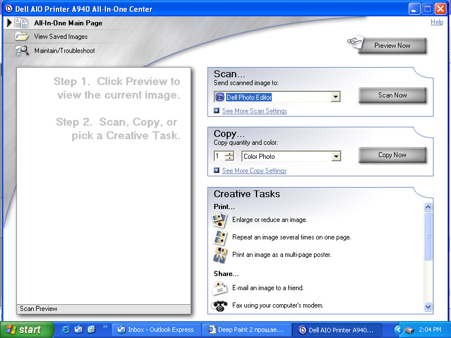Increase copy quantity with the up arrow
451x338 pixels.
coord(229,154)
